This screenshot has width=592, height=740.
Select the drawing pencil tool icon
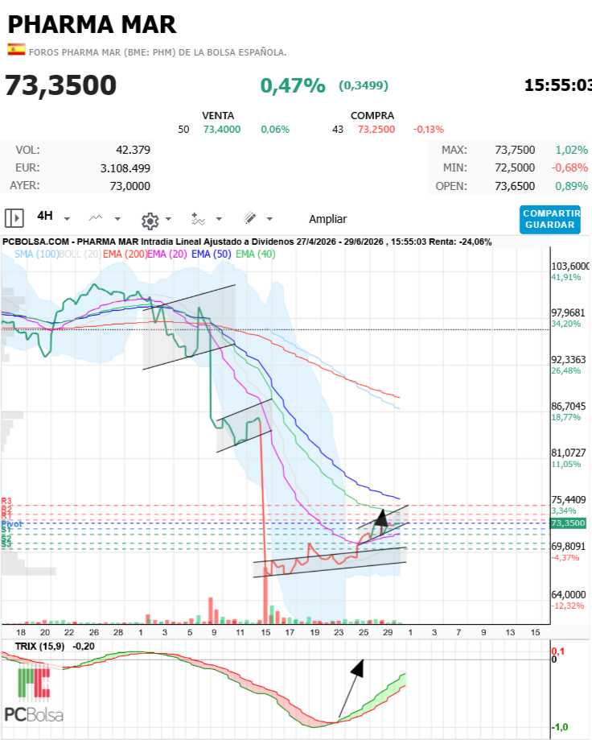[x=249, y=218]
